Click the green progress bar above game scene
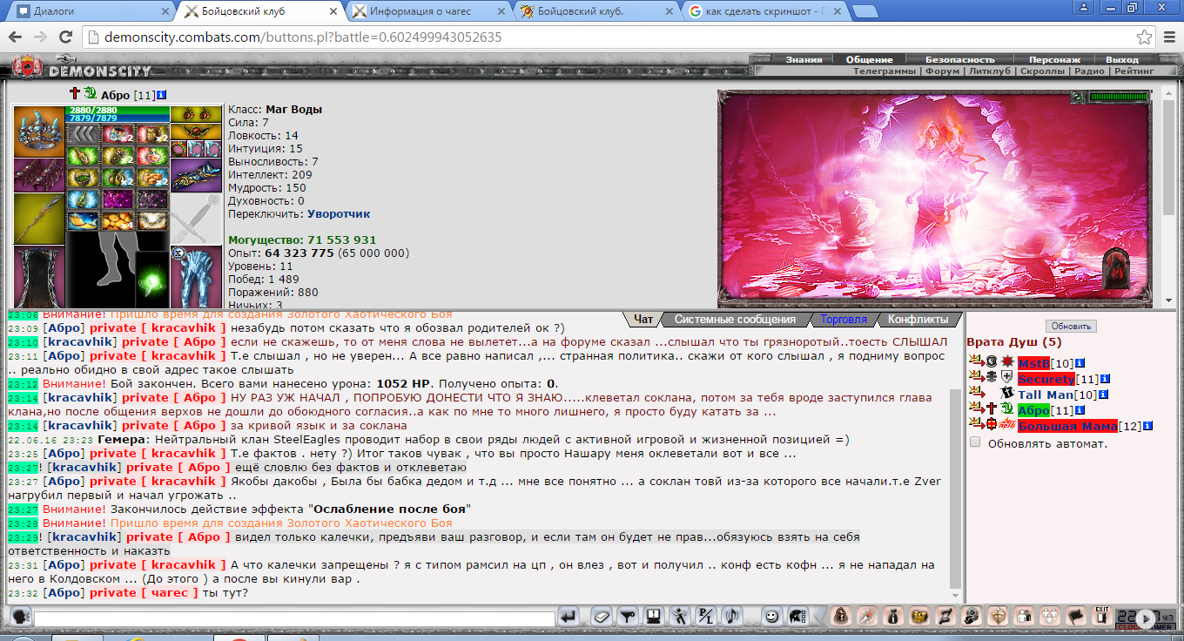The image size is (1184, 641). pos(1119,97)
